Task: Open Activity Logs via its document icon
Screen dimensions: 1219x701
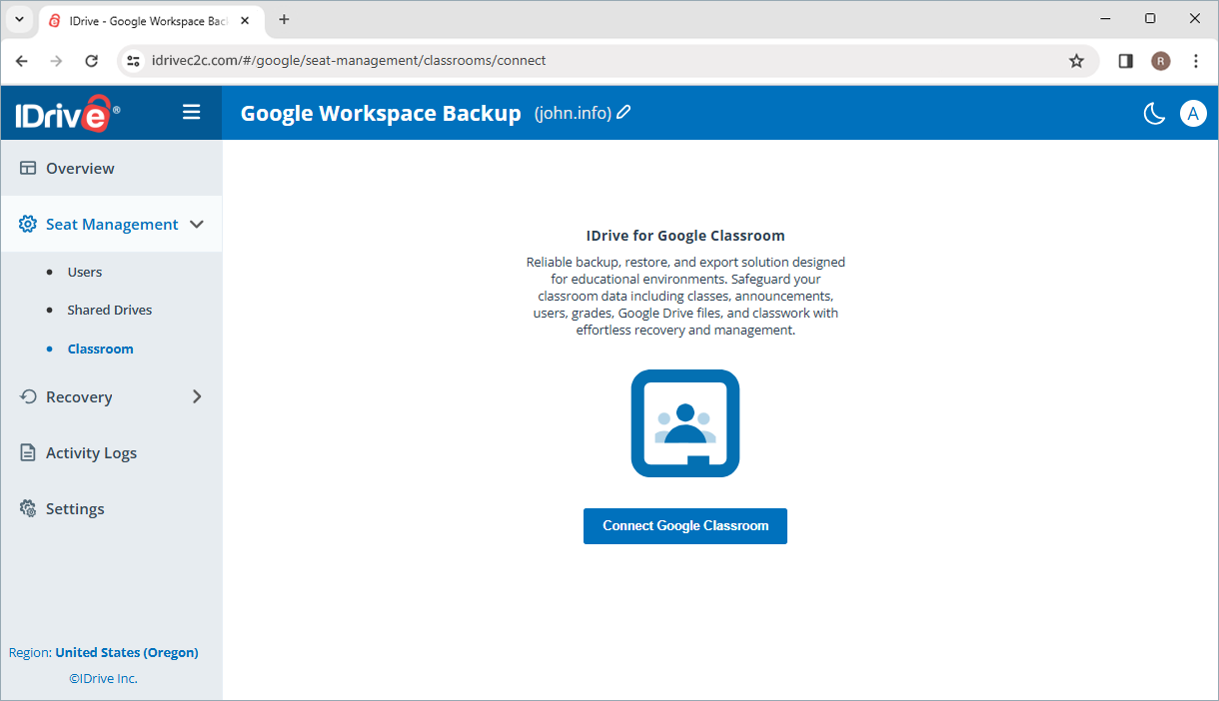Action: (28, 452)
